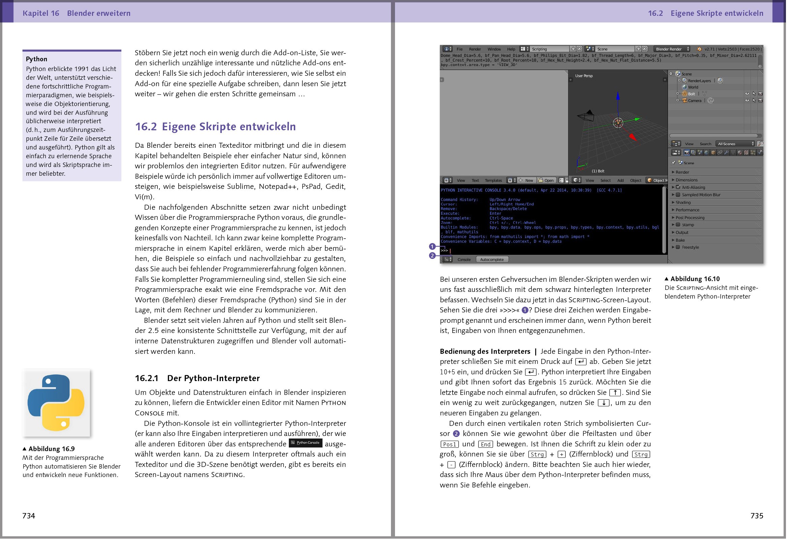Hide the Bolt object with its eye toggle
Image resolution: width=790 pixels, height=542 pixels.
[x=748, y=94]
